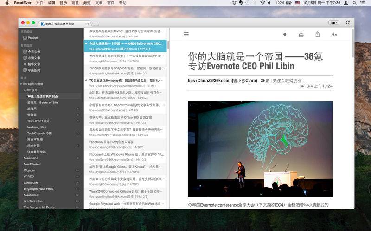Open the 文章 menu in menu bar
This screenshot has height=231, width=371.
[99, 3]
